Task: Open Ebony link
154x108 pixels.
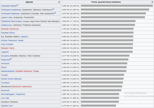Action: 4,67
